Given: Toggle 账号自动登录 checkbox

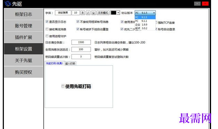Looking at the screenshot, I should point(157,29).
